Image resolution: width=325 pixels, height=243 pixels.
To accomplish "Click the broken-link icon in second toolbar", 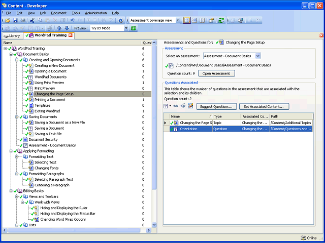I will (50, 28).
